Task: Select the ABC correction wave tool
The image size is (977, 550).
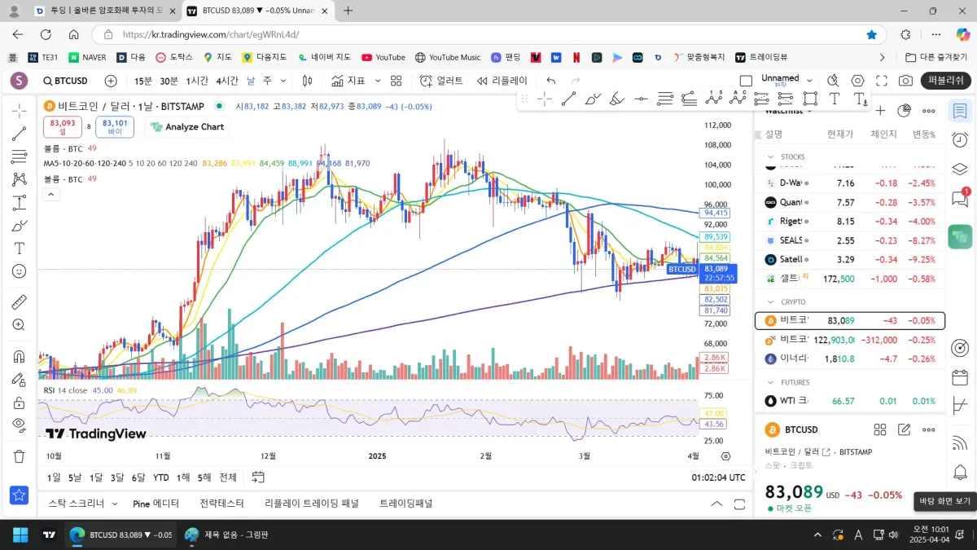Action: point(738,99)
